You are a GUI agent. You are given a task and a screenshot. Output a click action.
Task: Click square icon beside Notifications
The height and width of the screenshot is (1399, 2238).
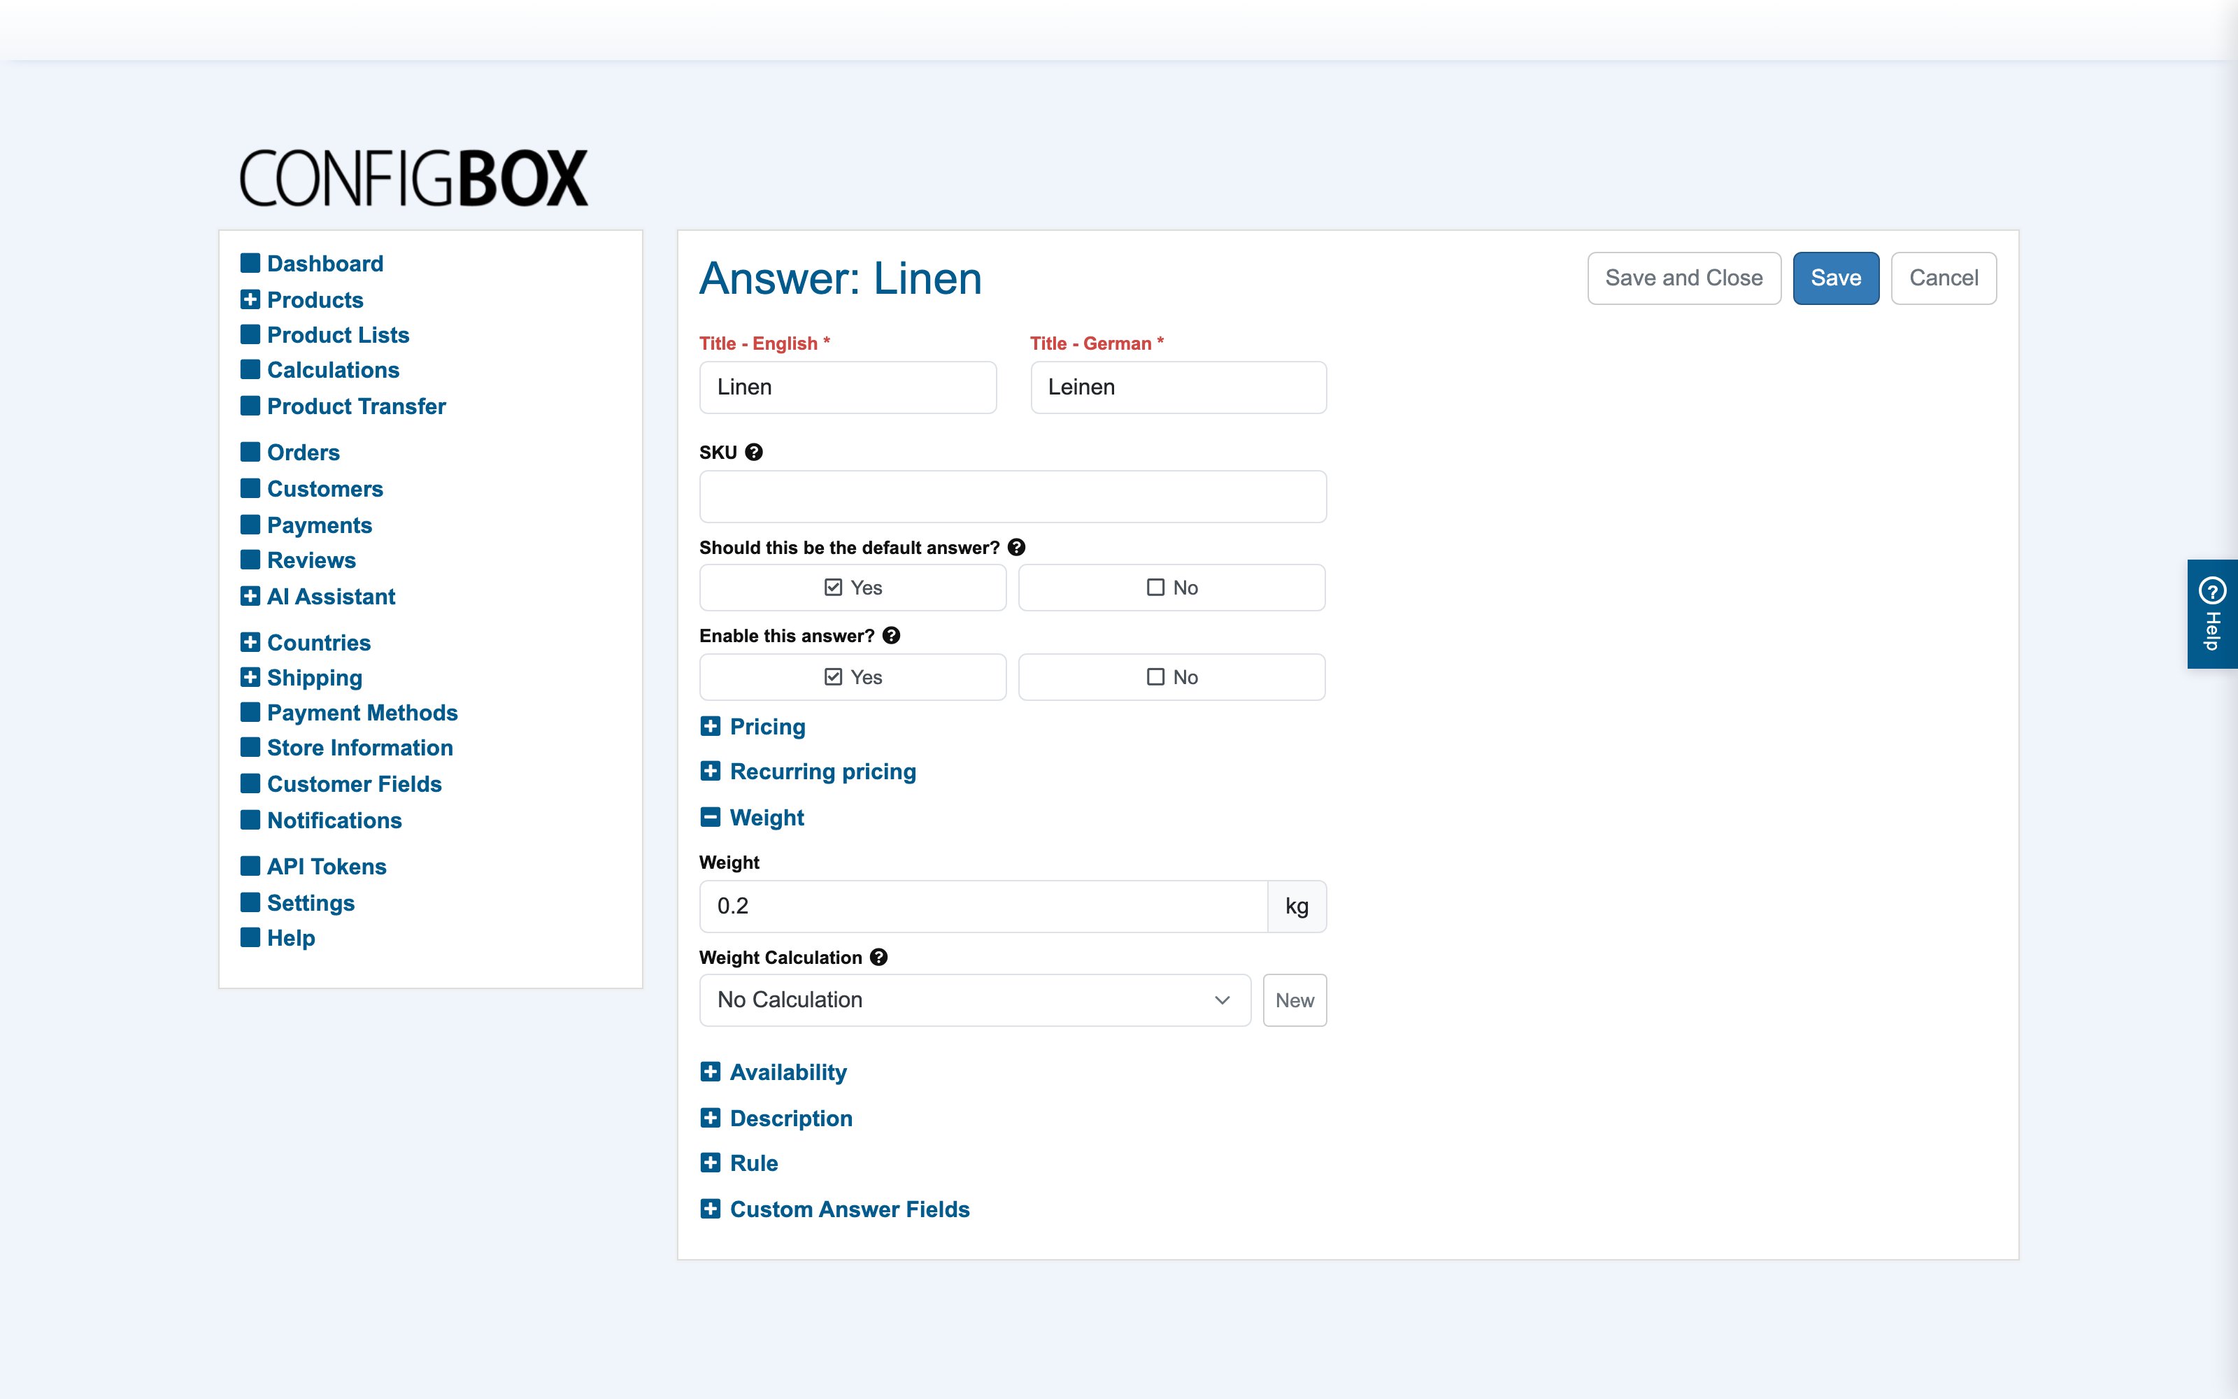pos(250,820)
